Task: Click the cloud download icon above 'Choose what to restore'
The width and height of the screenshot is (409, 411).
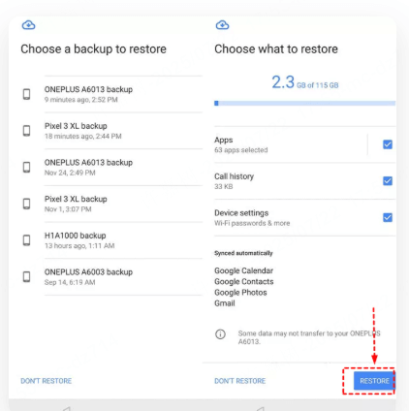Action: 222,25
